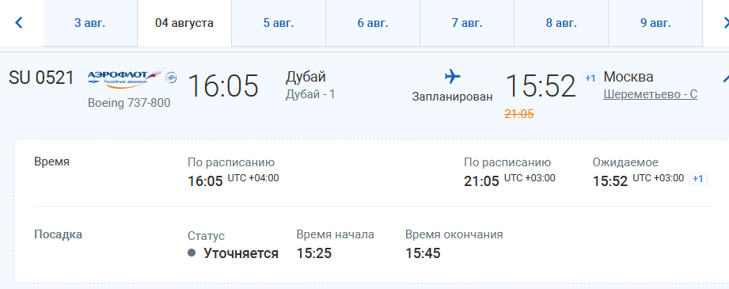Go to previous dates with left chevron
729x289 pixels.
pos(18,22)
